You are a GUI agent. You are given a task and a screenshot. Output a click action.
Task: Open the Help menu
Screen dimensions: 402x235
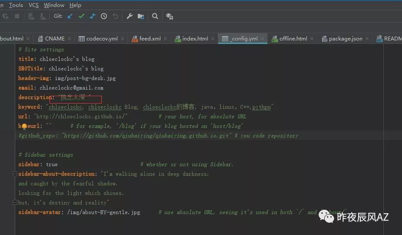click(x=75, y=5)
